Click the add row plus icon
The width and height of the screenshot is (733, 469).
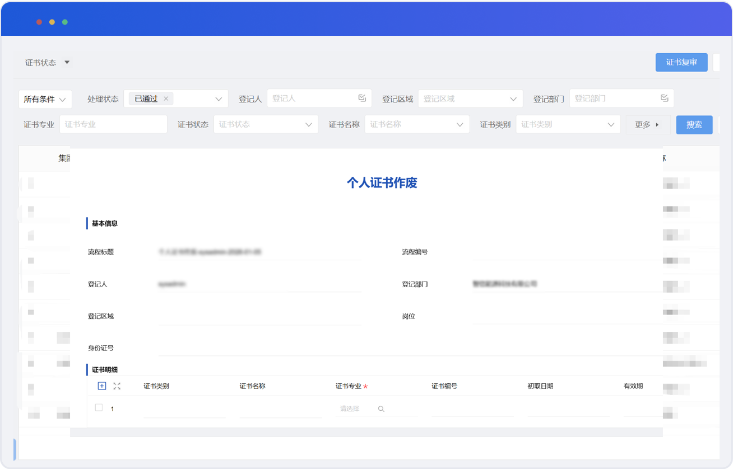pos(102,386)
